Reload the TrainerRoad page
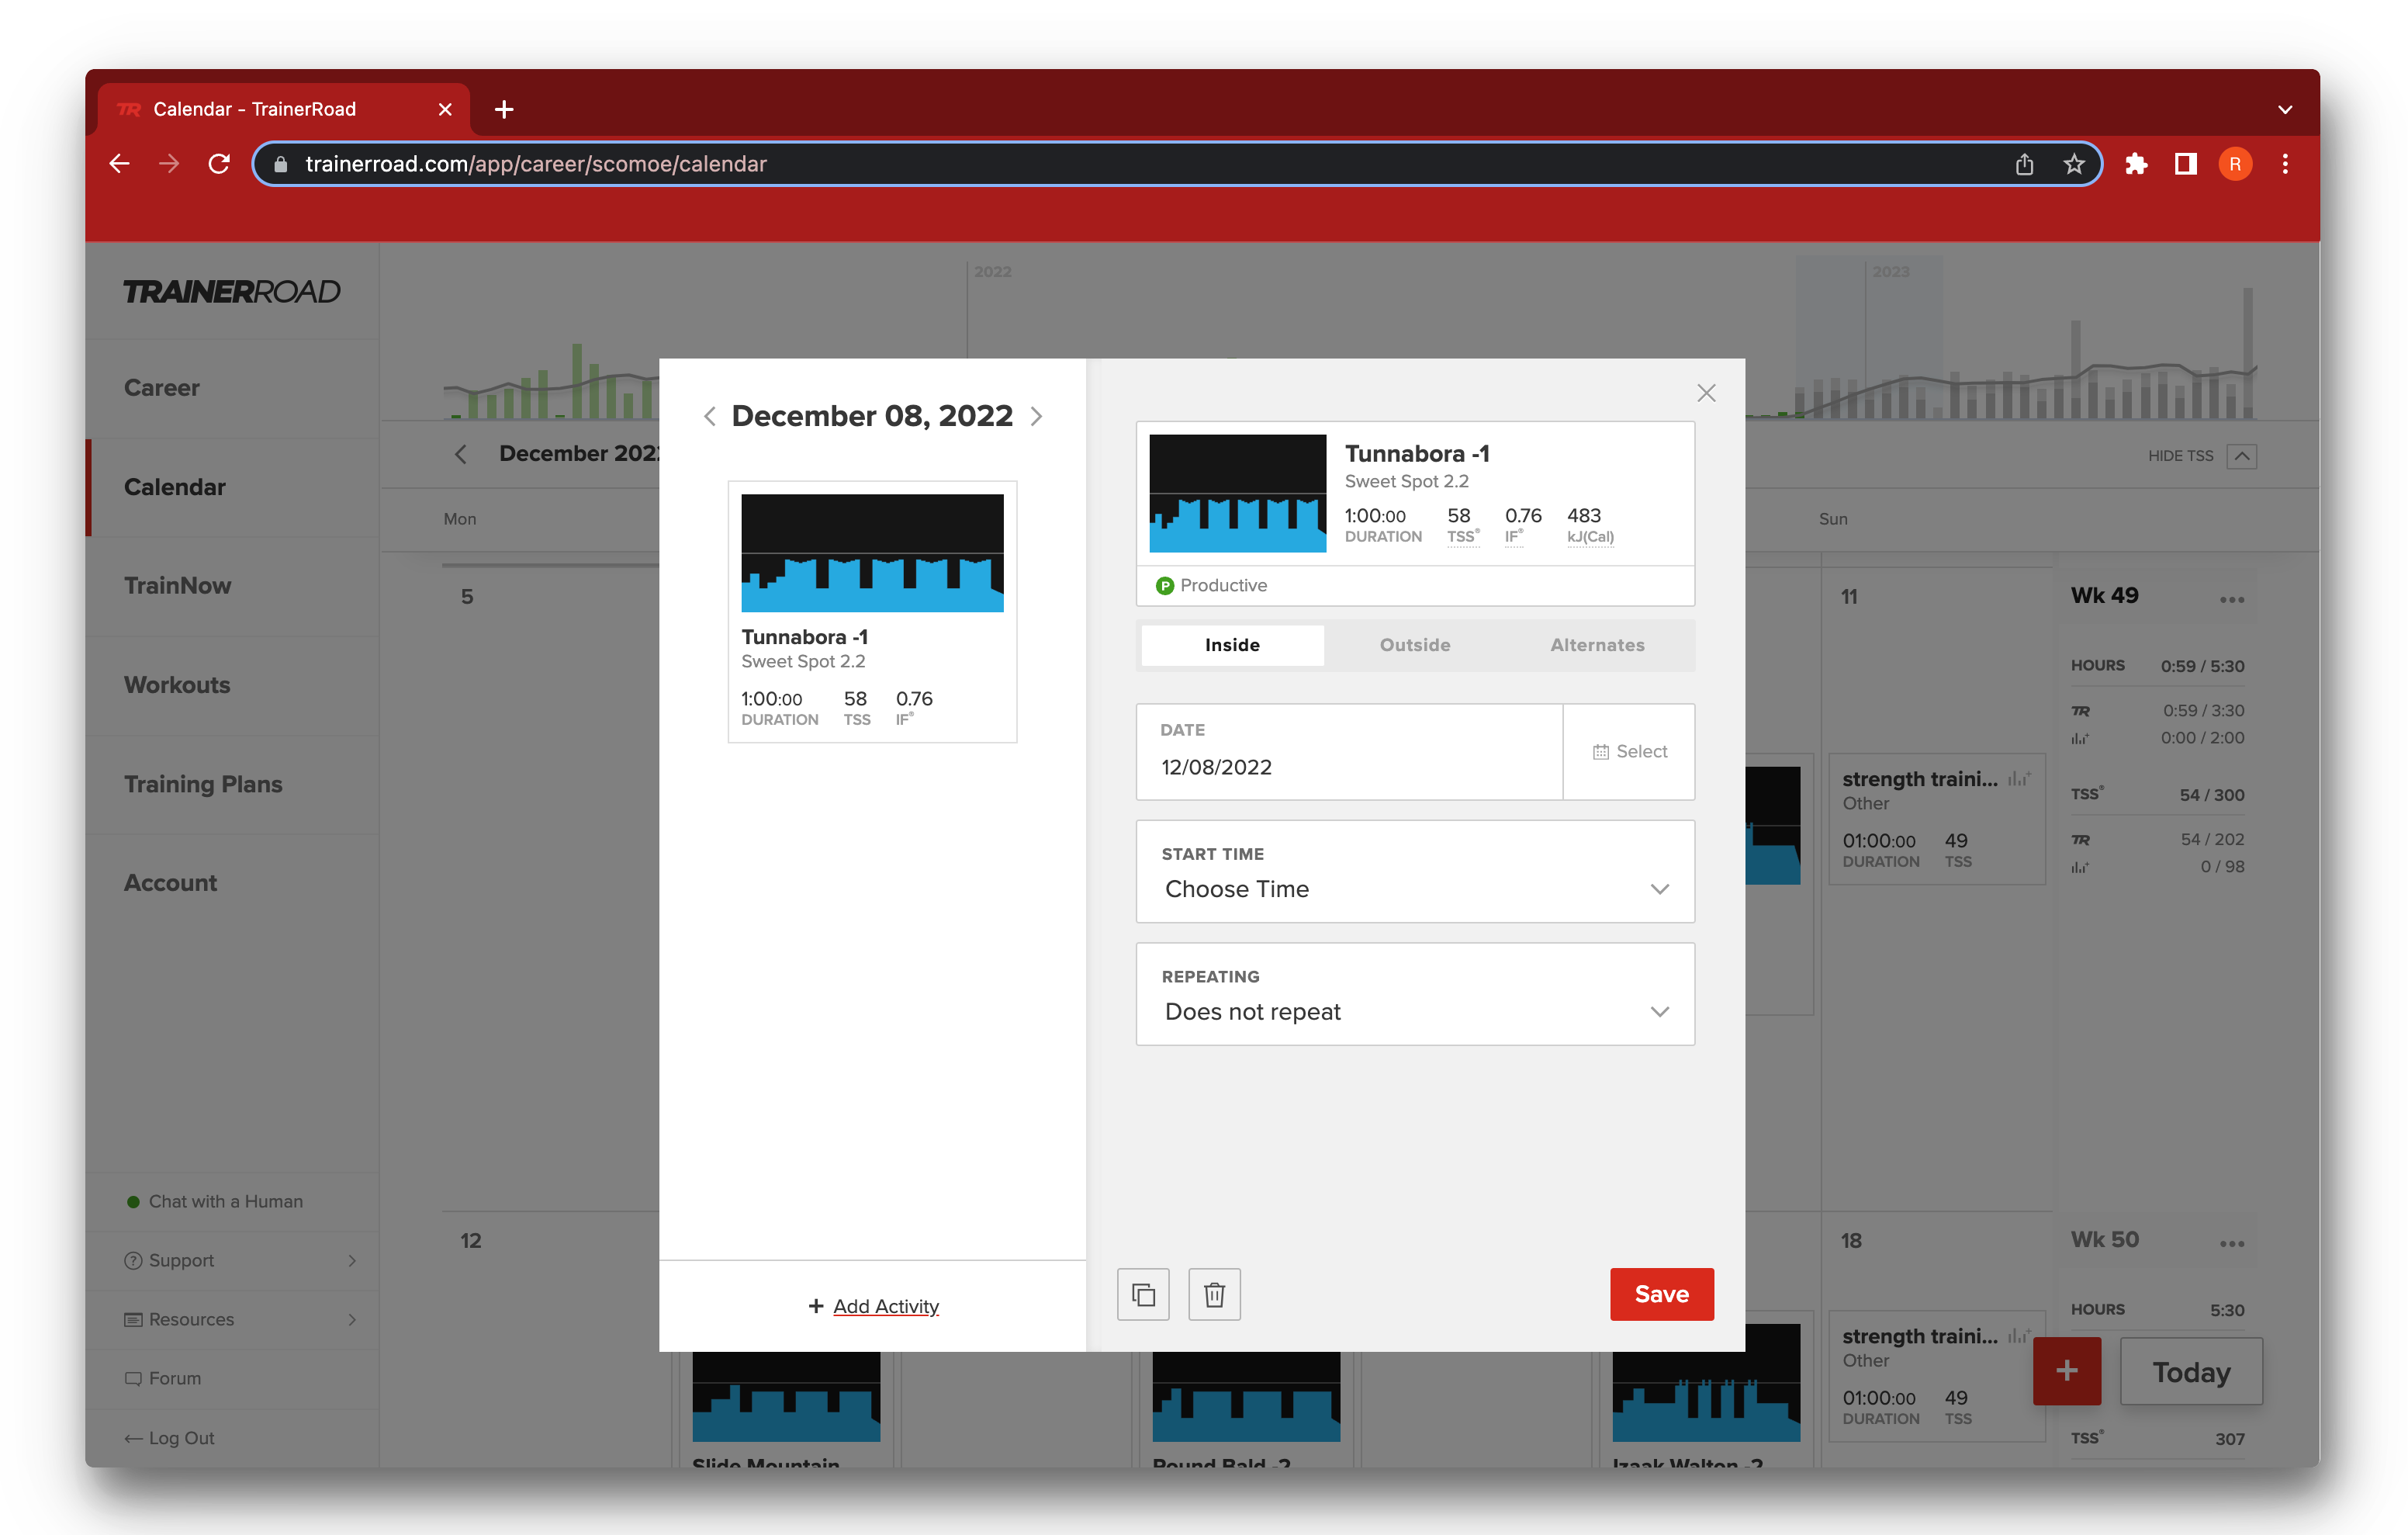Image resolution: width=2408 pixels, height=1535 pixels. tap(219, 164)
